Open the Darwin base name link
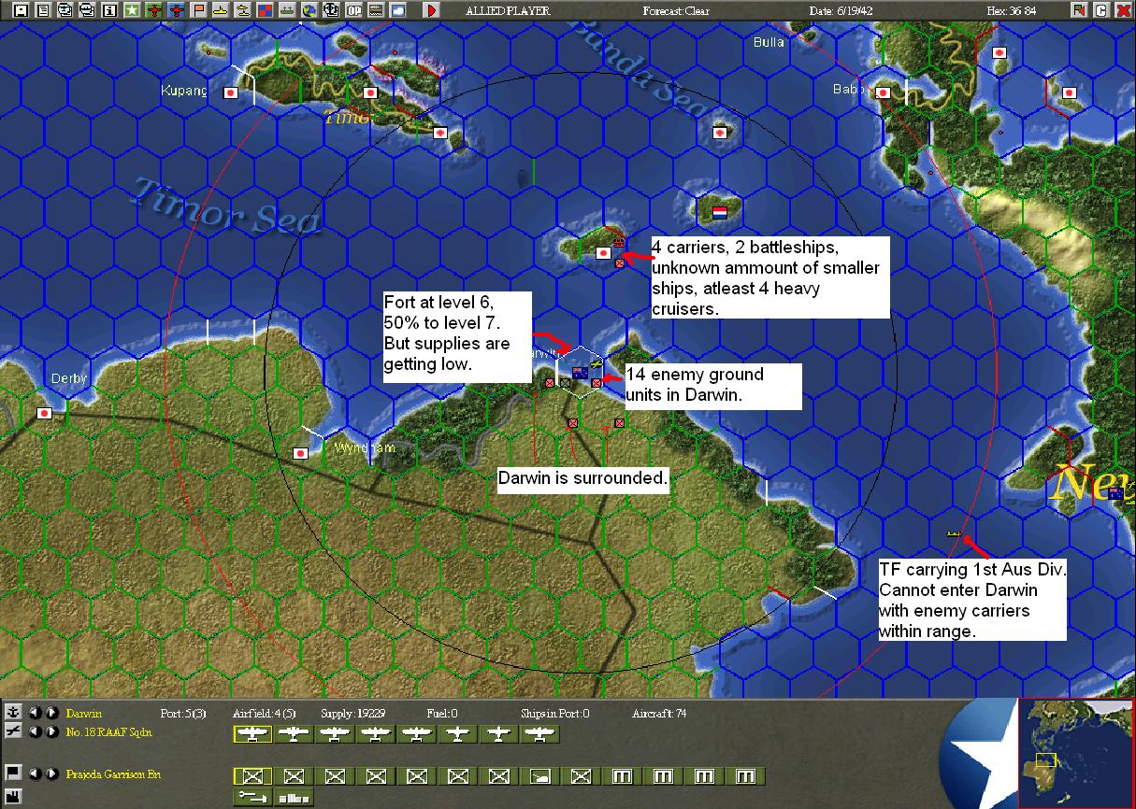This screenshot has width=1136, height=809. [84, 713]
